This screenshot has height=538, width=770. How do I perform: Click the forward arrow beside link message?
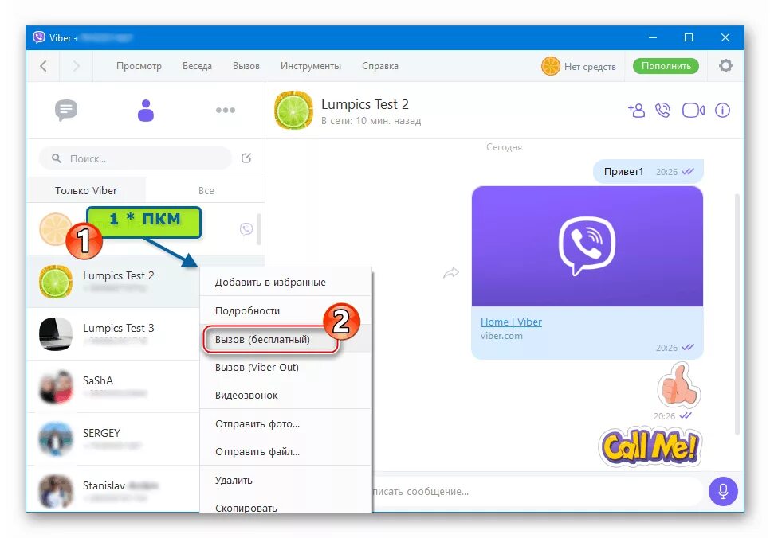pyautogui.click(x=451, y=273)
